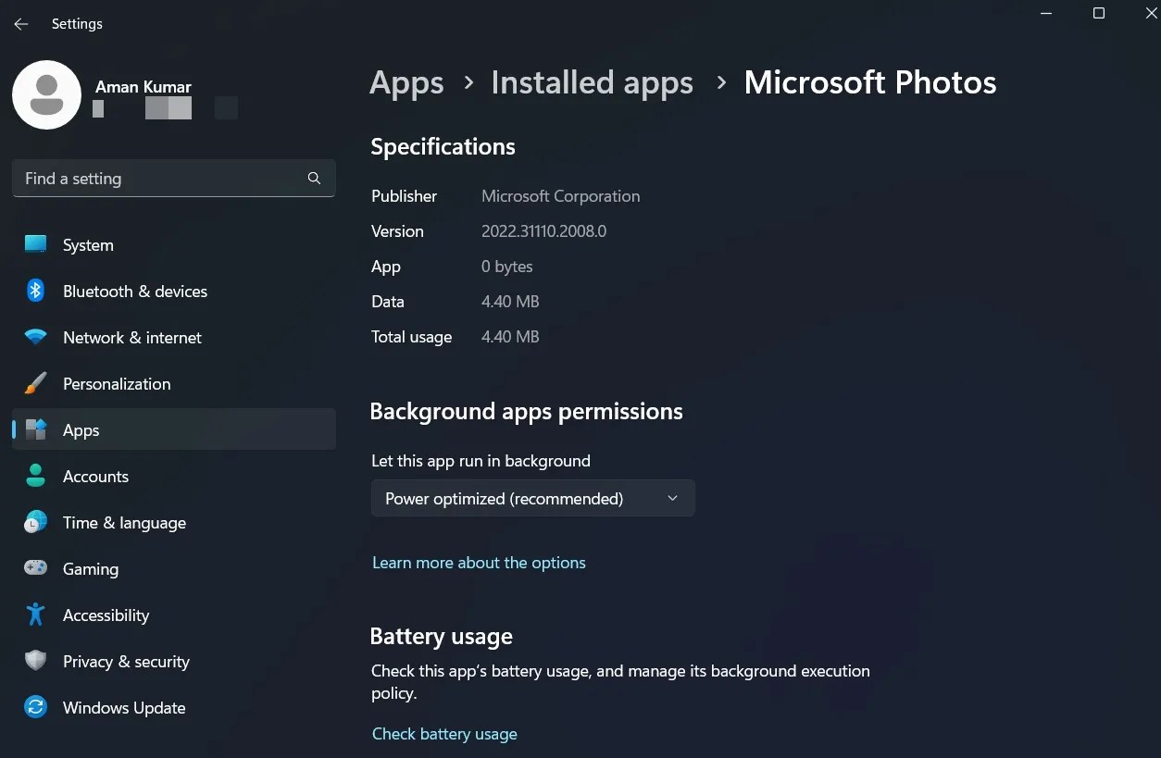Open the System settings icon
The height and width of the screenshot is (758, 1161).
click(34, 244)
